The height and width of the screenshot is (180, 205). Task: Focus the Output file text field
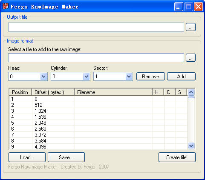click(96, 27)
